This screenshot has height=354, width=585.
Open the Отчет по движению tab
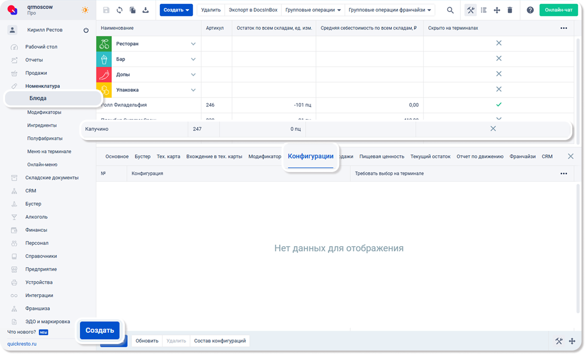coord(480,157)
